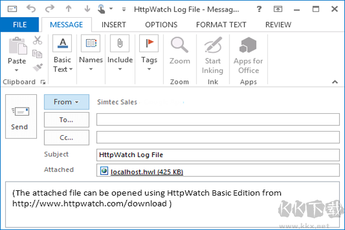Expand touch mode dropdown arrow
345x230 pixels.
(x=111, y=9)
